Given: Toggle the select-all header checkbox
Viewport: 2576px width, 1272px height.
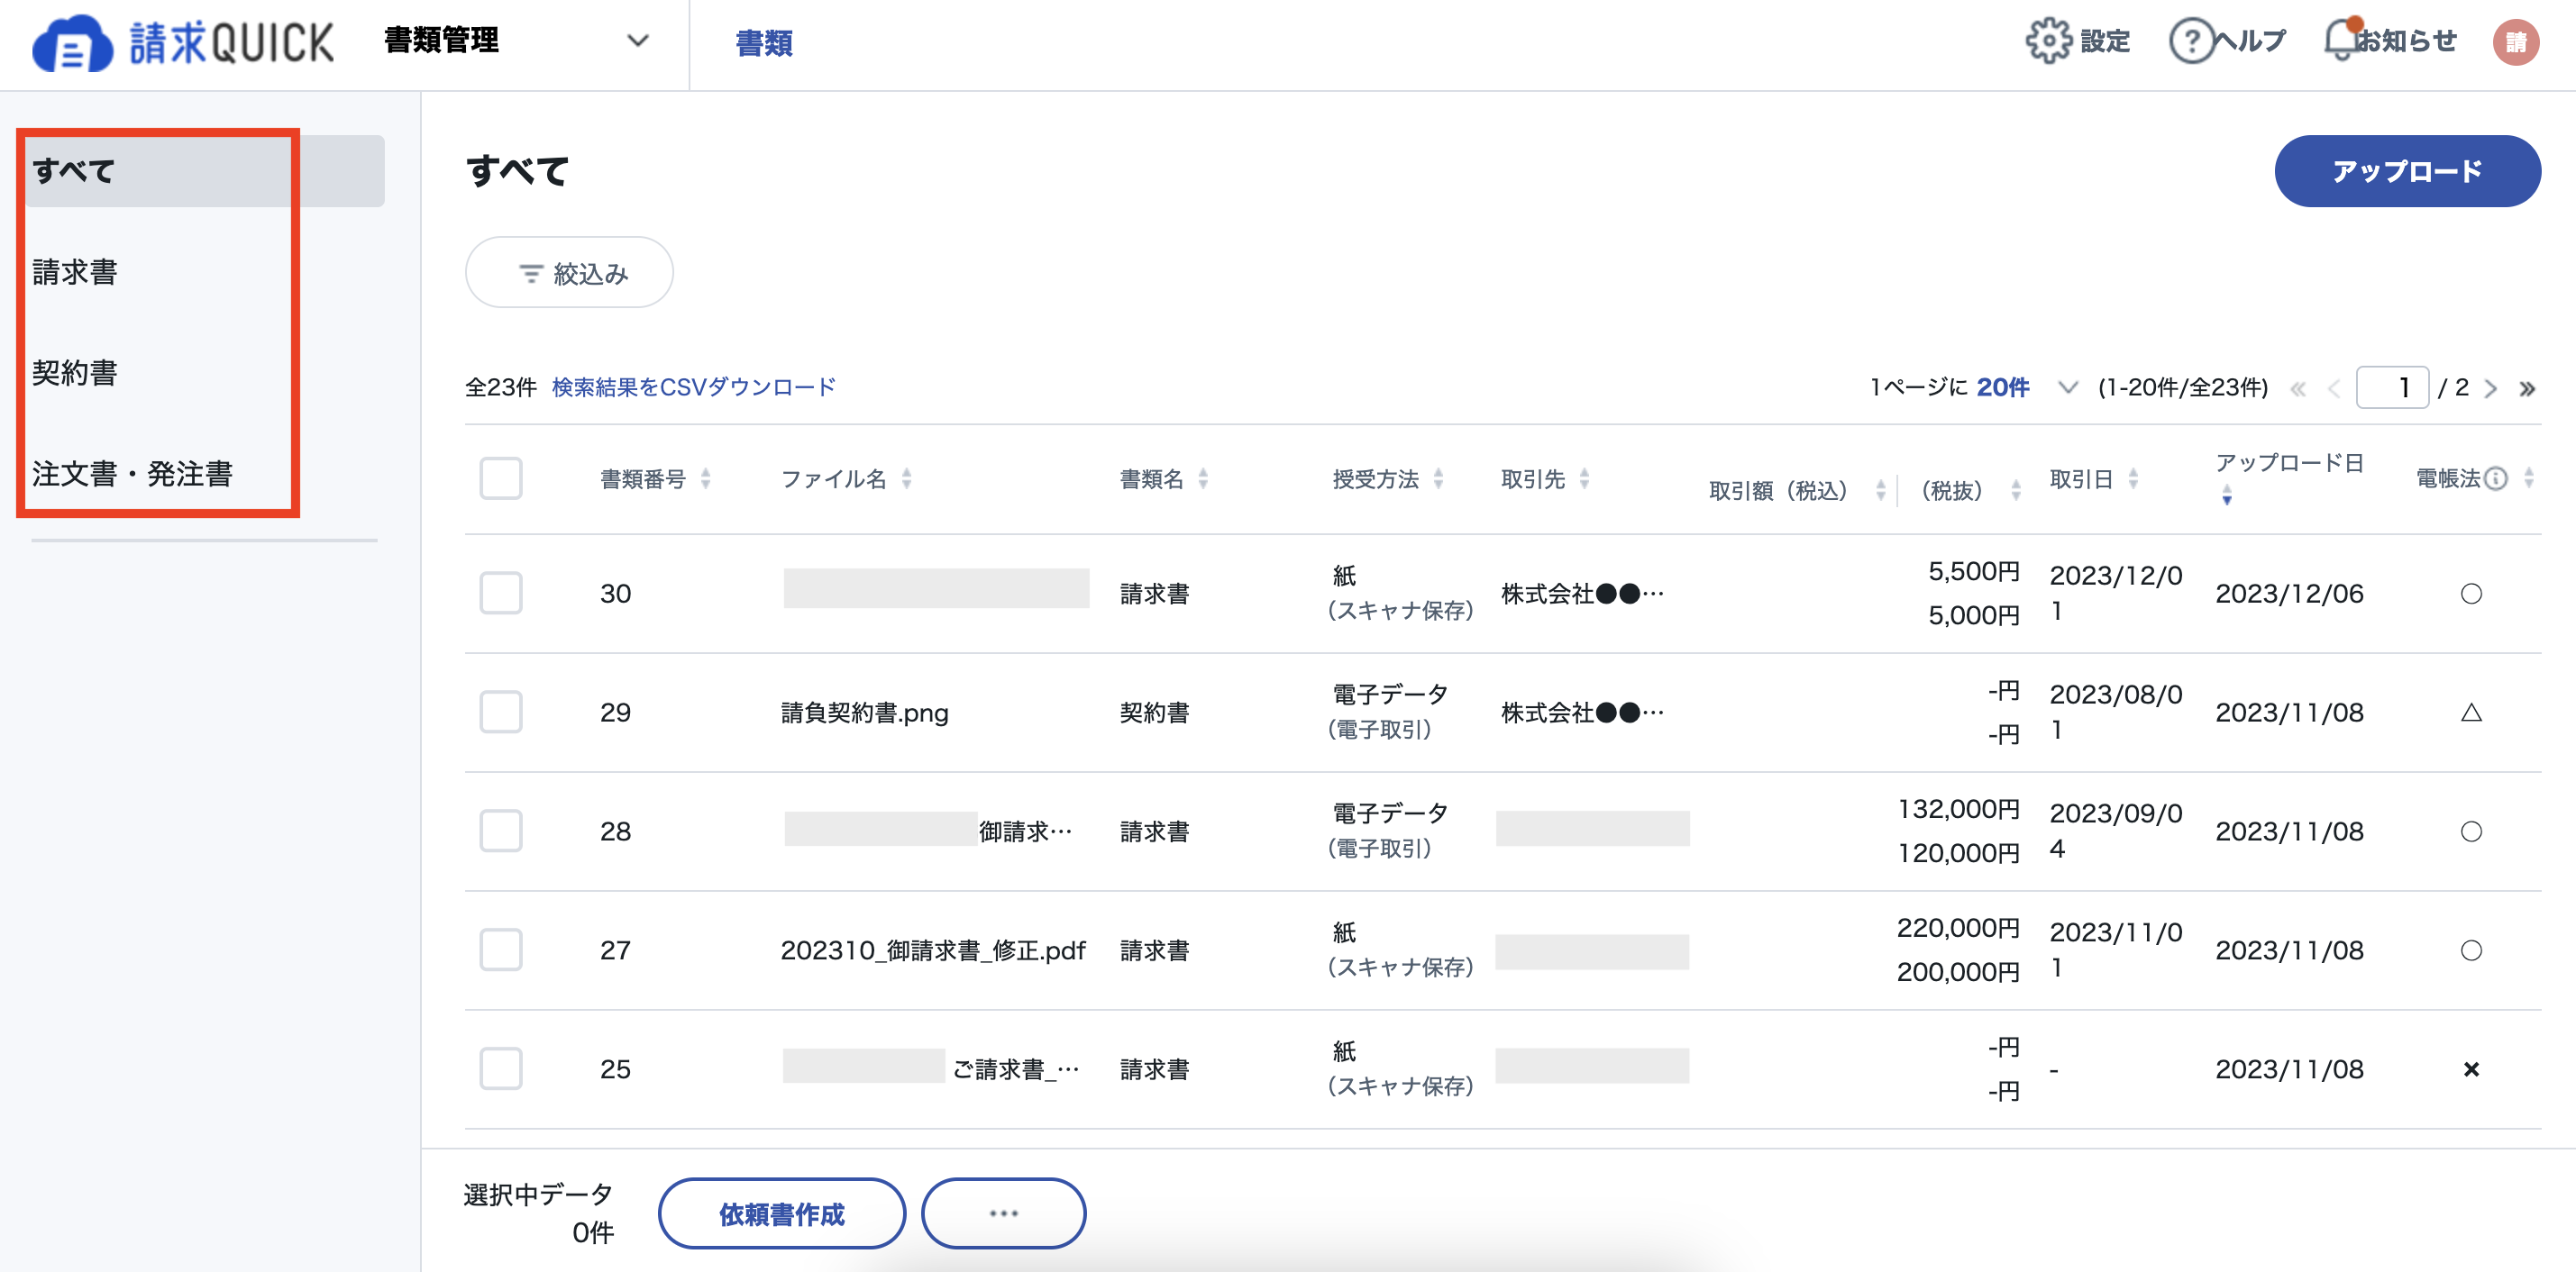Looking at the screenshot, I should click(x=500, y=478).
